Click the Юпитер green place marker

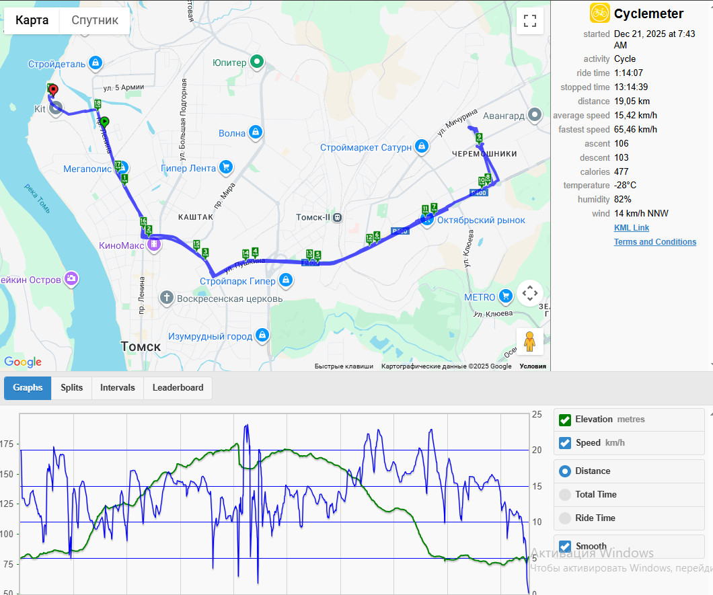(257, 61)
